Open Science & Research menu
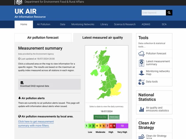This screenshot has height=139, width=186. tap(125, 24)
